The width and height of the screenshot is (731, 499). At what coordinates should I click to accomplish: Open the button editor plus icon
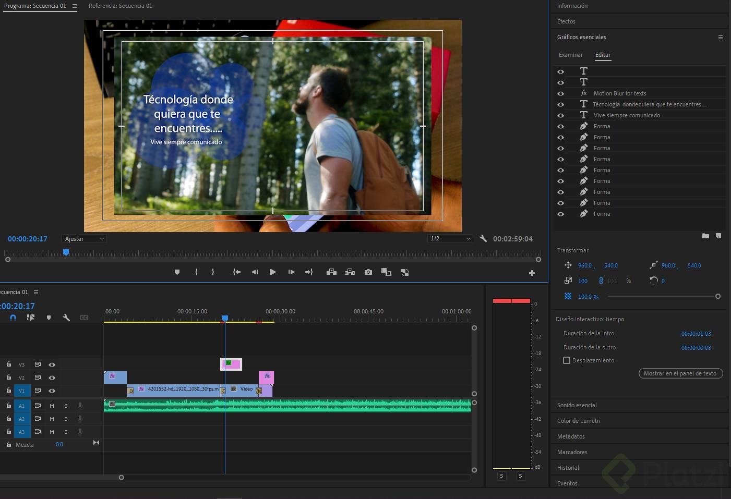(532, 273)
